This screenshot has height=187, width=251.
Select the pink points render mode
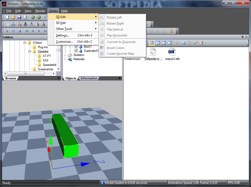pos(19,24)
